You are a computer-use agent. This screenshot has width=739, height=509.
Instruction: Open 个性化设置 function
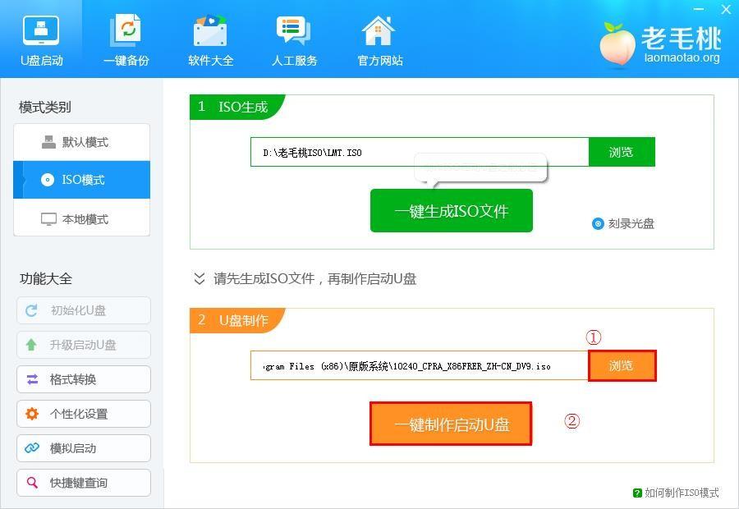(84, 414)
